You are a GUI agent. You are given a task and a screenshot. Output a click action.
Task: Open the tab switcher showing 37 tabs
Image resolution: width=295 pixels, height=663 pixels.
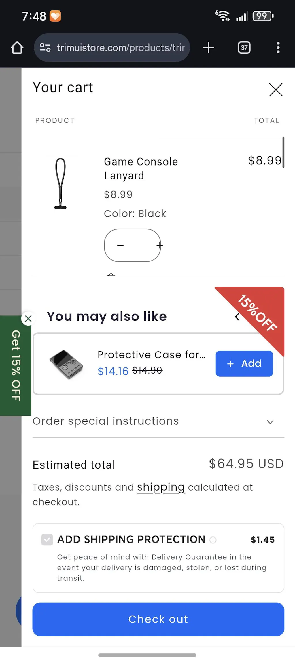(244, 48)
